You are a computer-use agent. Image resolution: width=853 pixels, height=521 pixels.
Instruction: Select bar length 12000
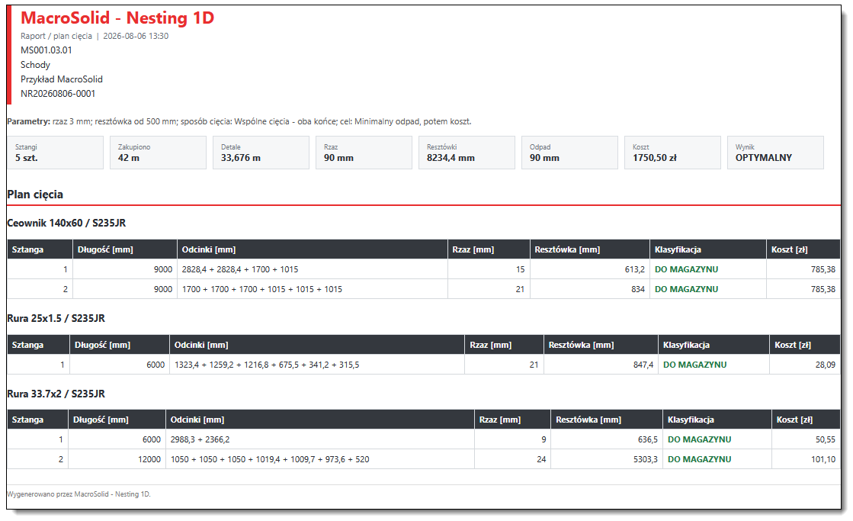[x=149, y=459]
